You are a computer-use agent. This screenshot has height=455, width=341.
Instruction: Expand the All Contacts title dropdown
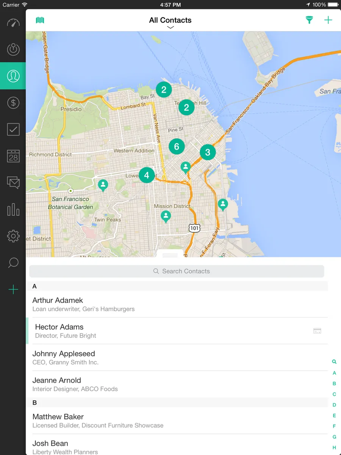click(x=170, y=22)
